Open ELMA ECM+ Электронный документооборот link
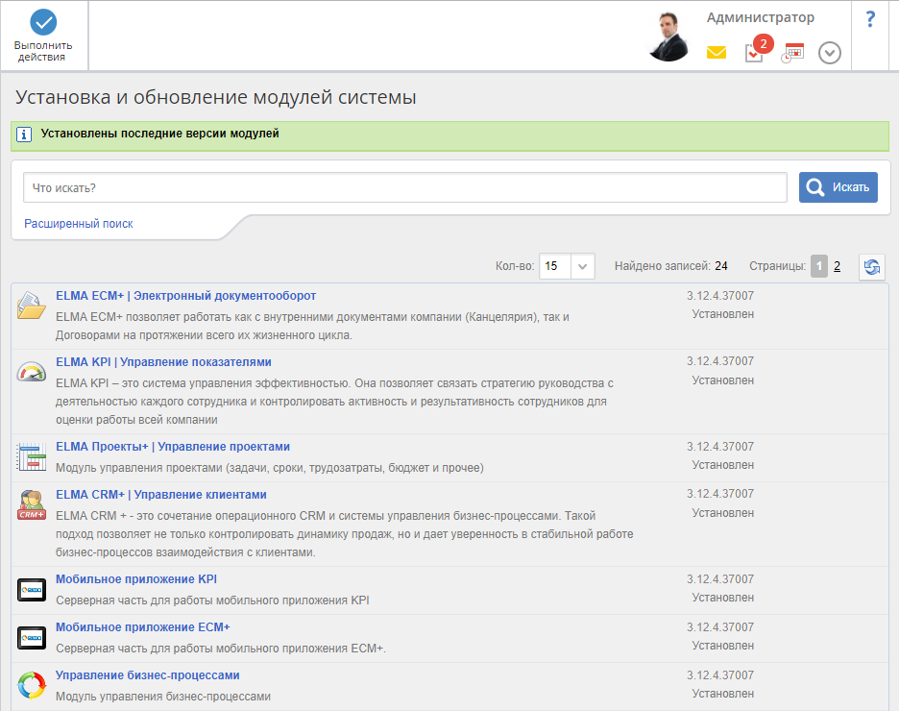 (x=185, y=296)
